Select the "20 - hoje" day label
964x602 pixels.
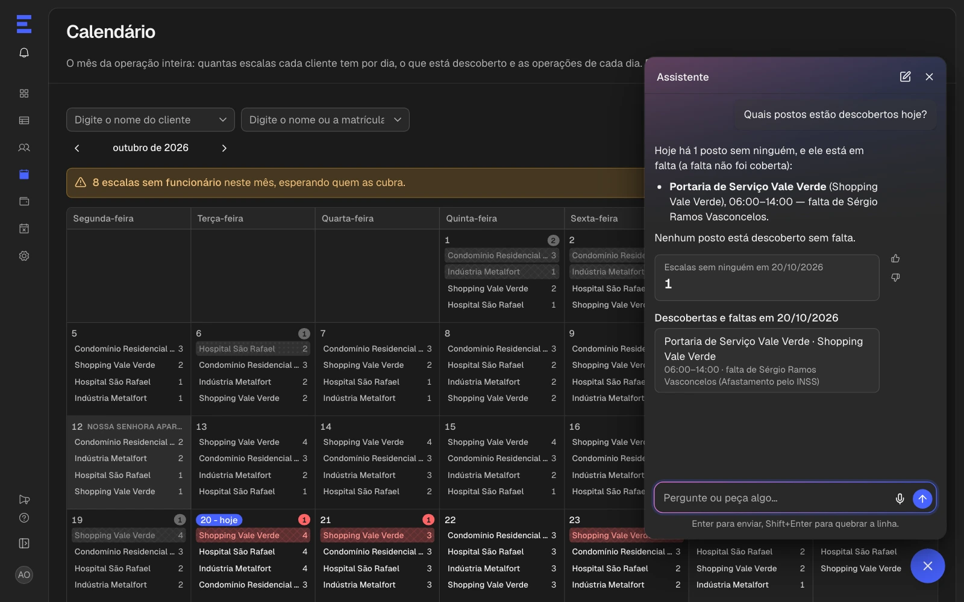[x=219, y=520]
